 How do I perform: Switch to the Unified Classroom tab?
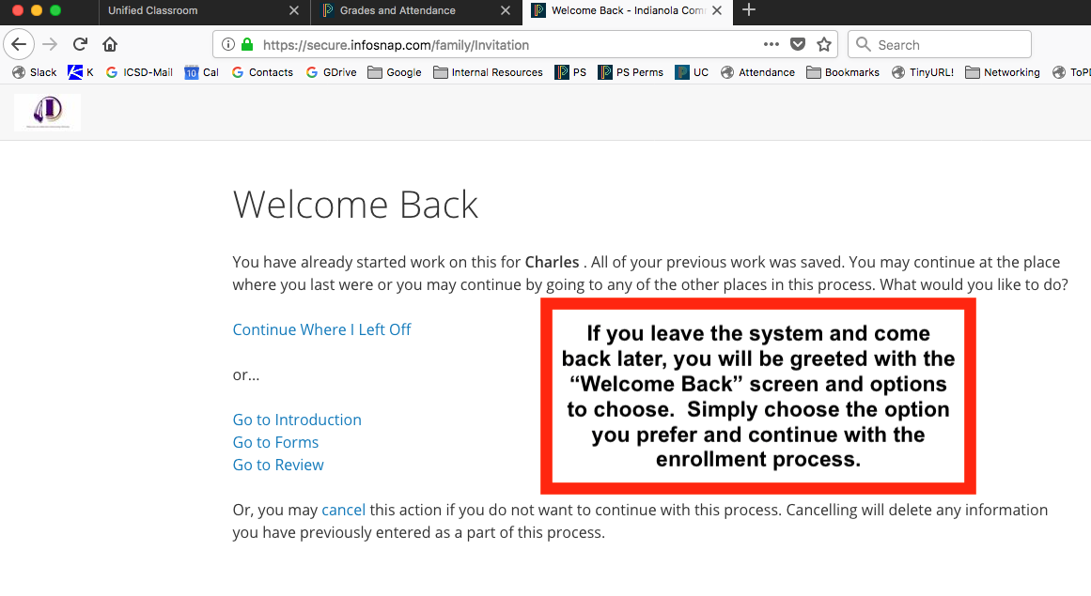tap(204, 10)
